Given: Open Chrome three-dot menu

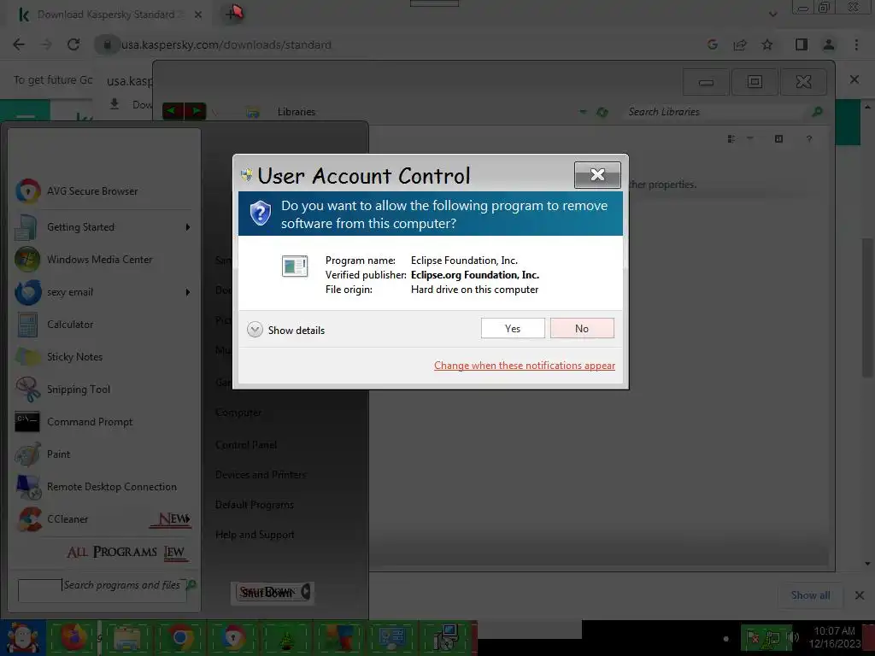Looking at the screenshot, I should (x=856, y=44).
